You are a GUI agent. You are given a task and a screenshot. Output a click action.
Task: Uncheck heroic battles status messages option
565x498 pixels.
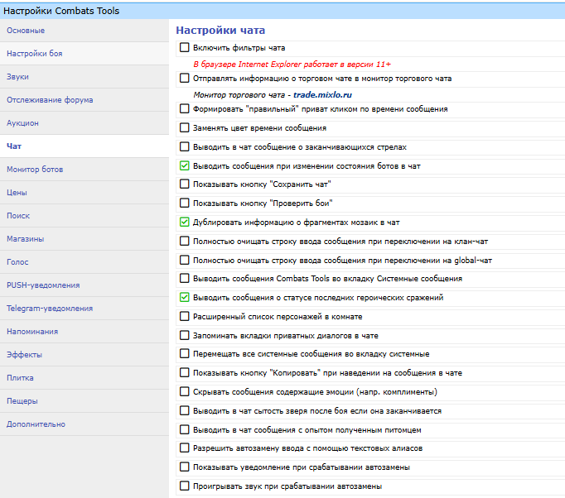click(x=185, y=297)
